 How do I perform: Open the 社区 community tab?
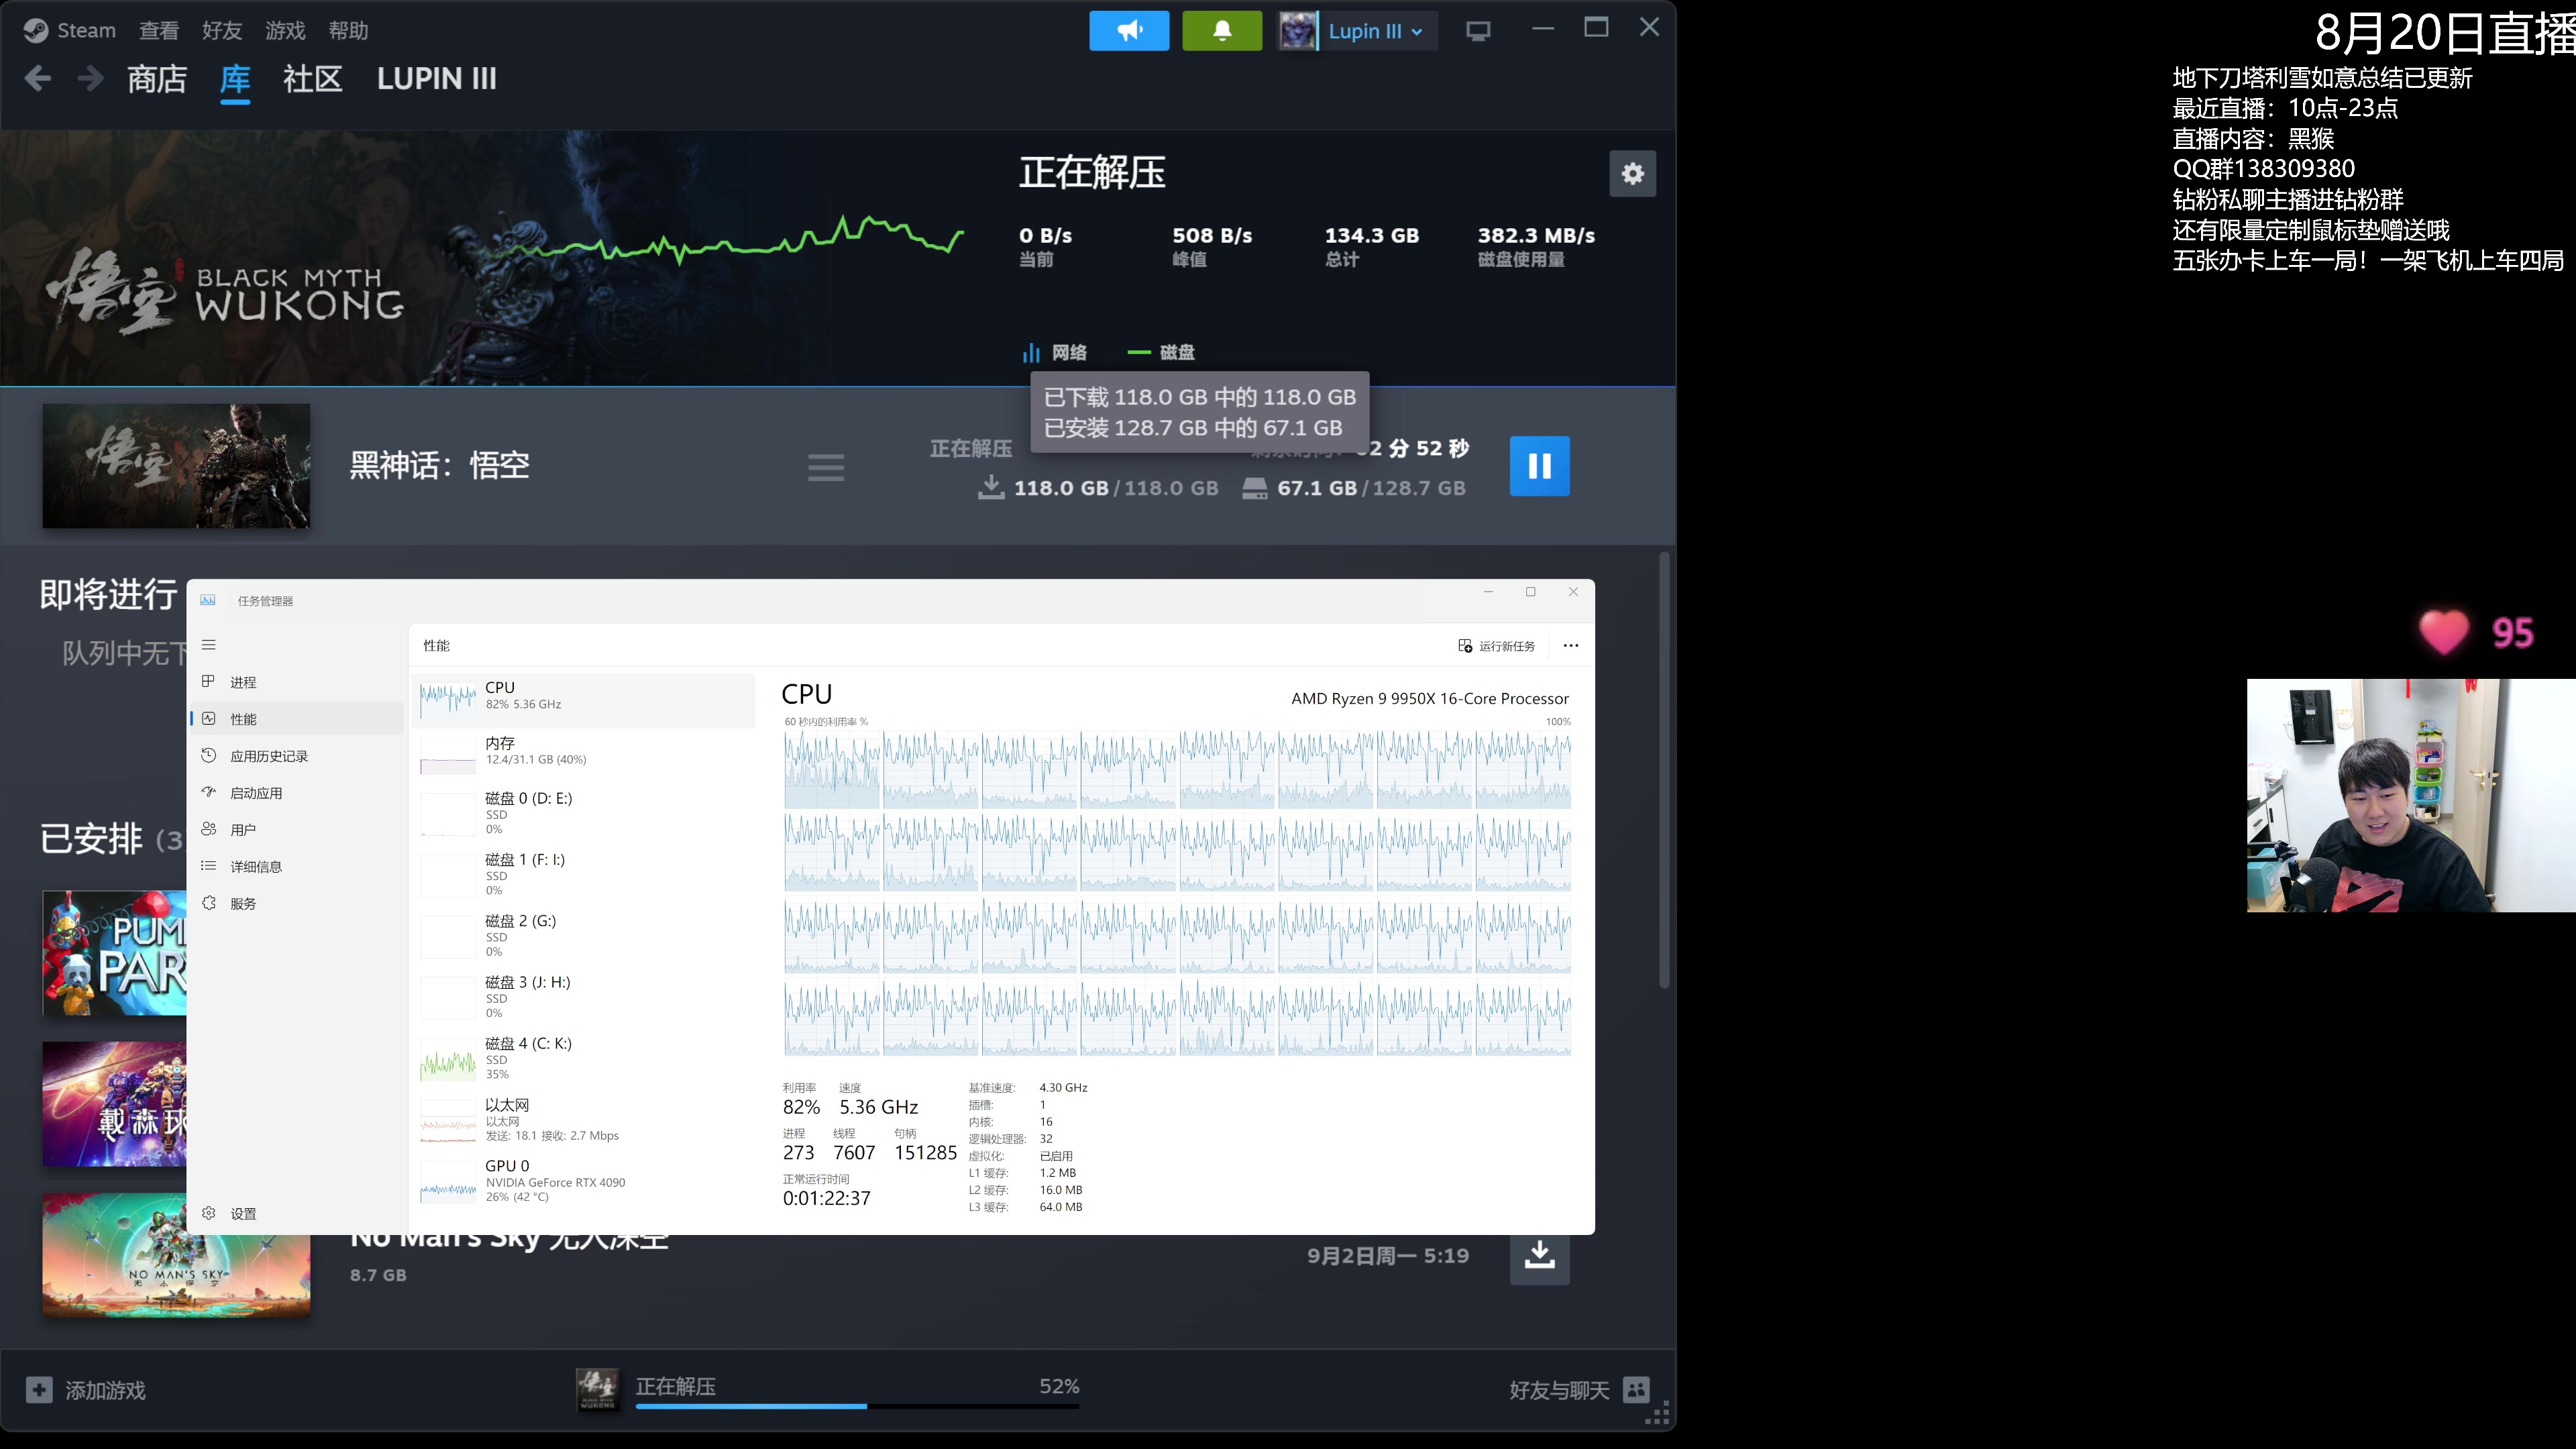pos(312,79)
